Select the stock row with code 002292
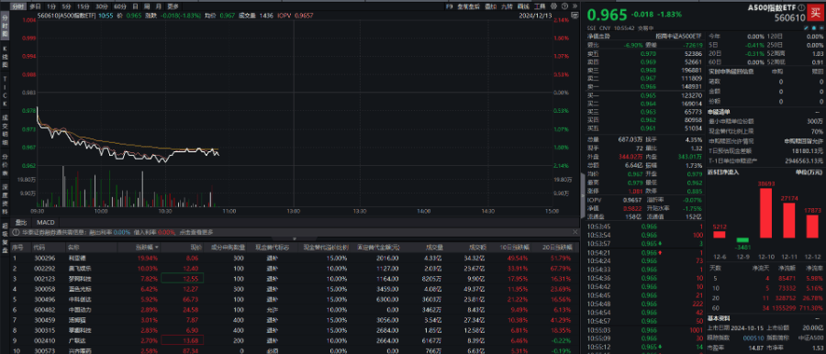Viewport: 826px width, 354px height. [x=294, y=268]
